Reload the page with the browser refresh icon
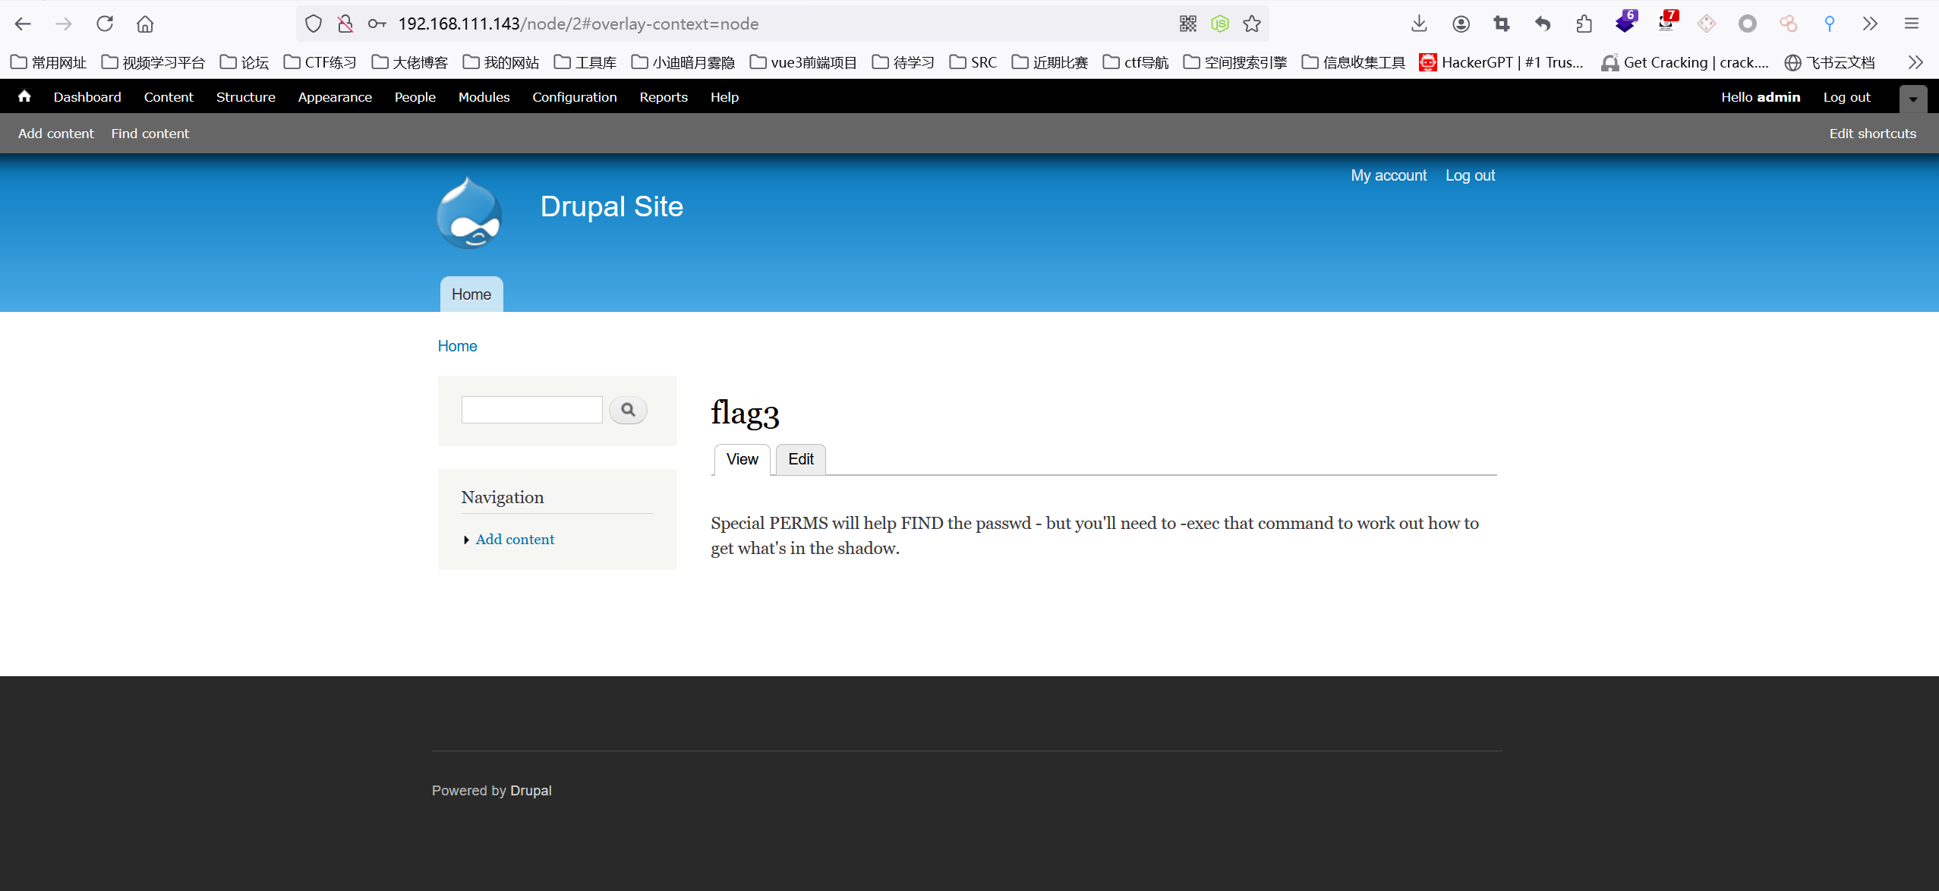 [x=105, y=24]
